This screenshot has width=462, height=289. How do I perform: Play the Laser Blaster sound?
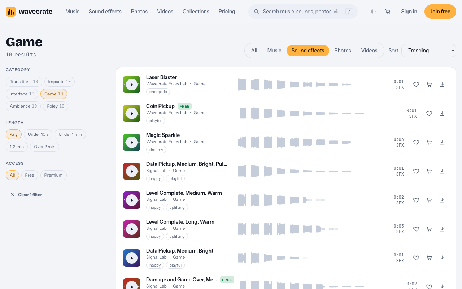point(132,85)
